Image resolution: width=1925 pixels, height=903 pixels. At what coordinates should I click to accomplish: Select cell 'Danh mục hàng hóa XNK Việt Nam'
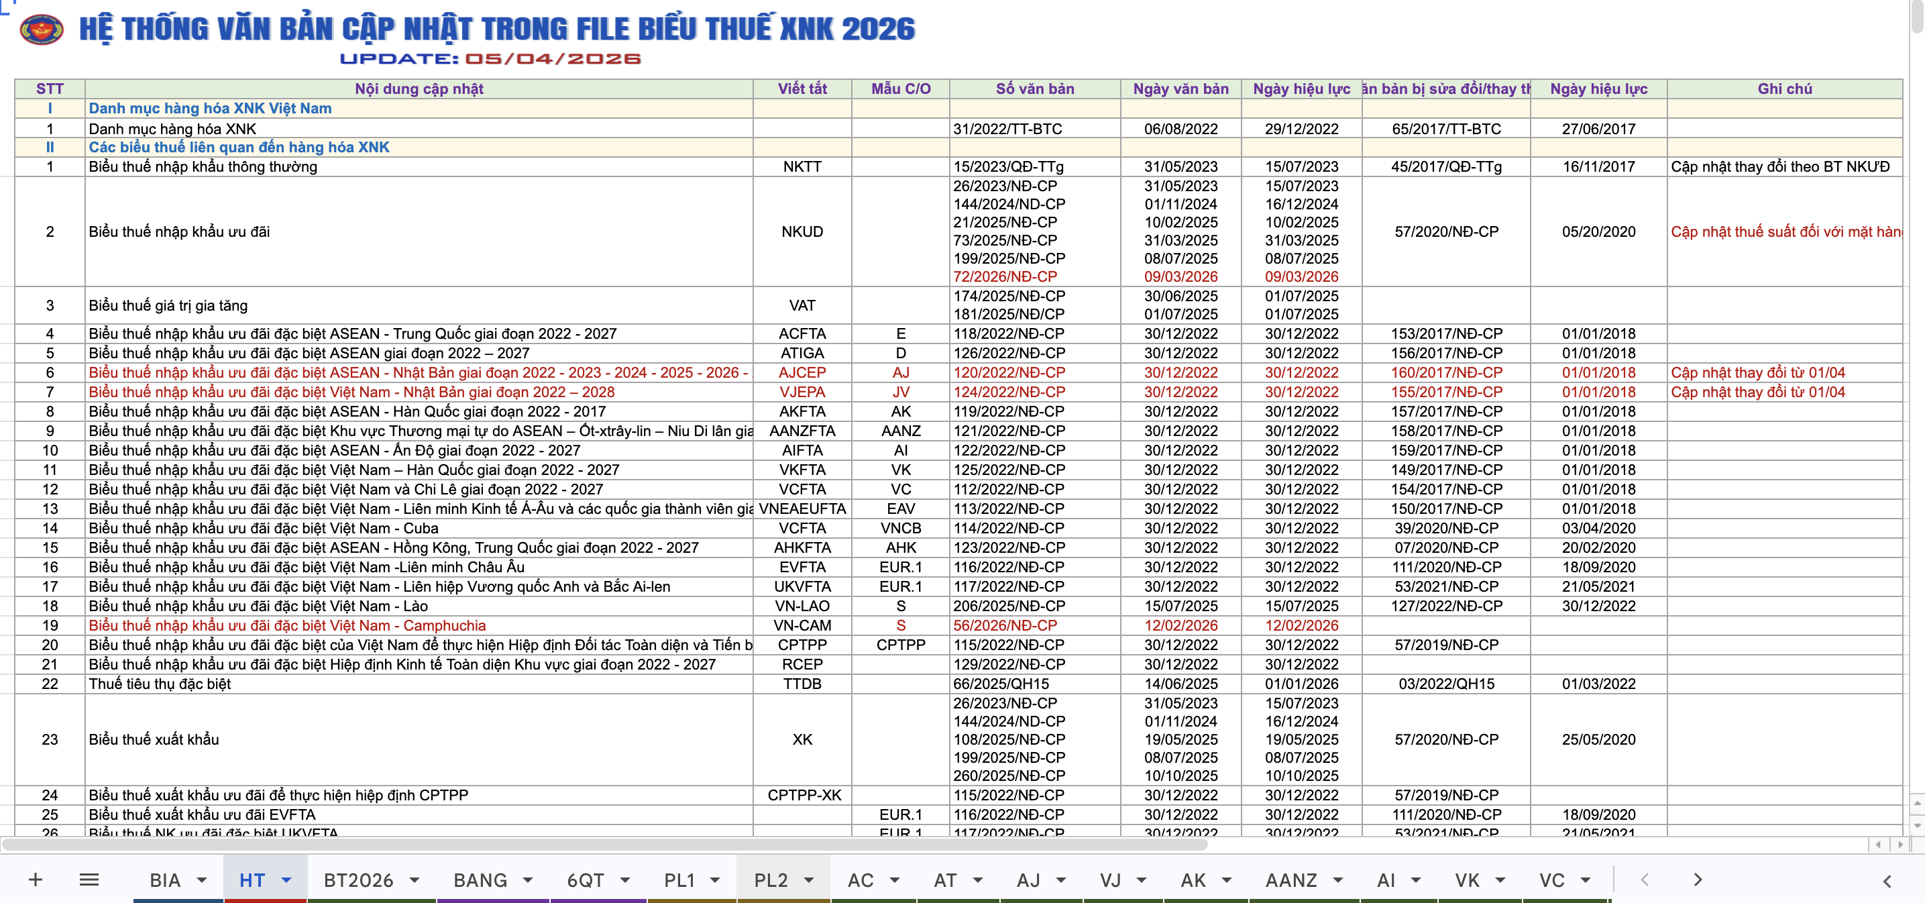pos(419,109)
